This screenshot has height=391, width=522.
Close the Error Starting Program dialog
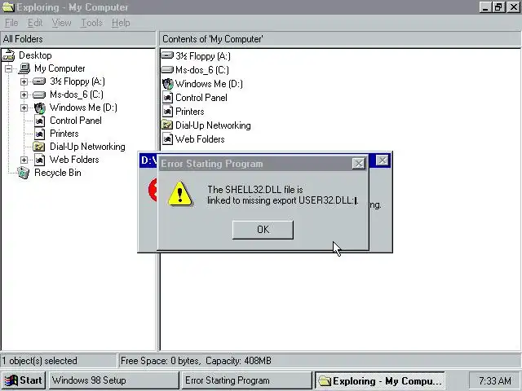(359, 164)
